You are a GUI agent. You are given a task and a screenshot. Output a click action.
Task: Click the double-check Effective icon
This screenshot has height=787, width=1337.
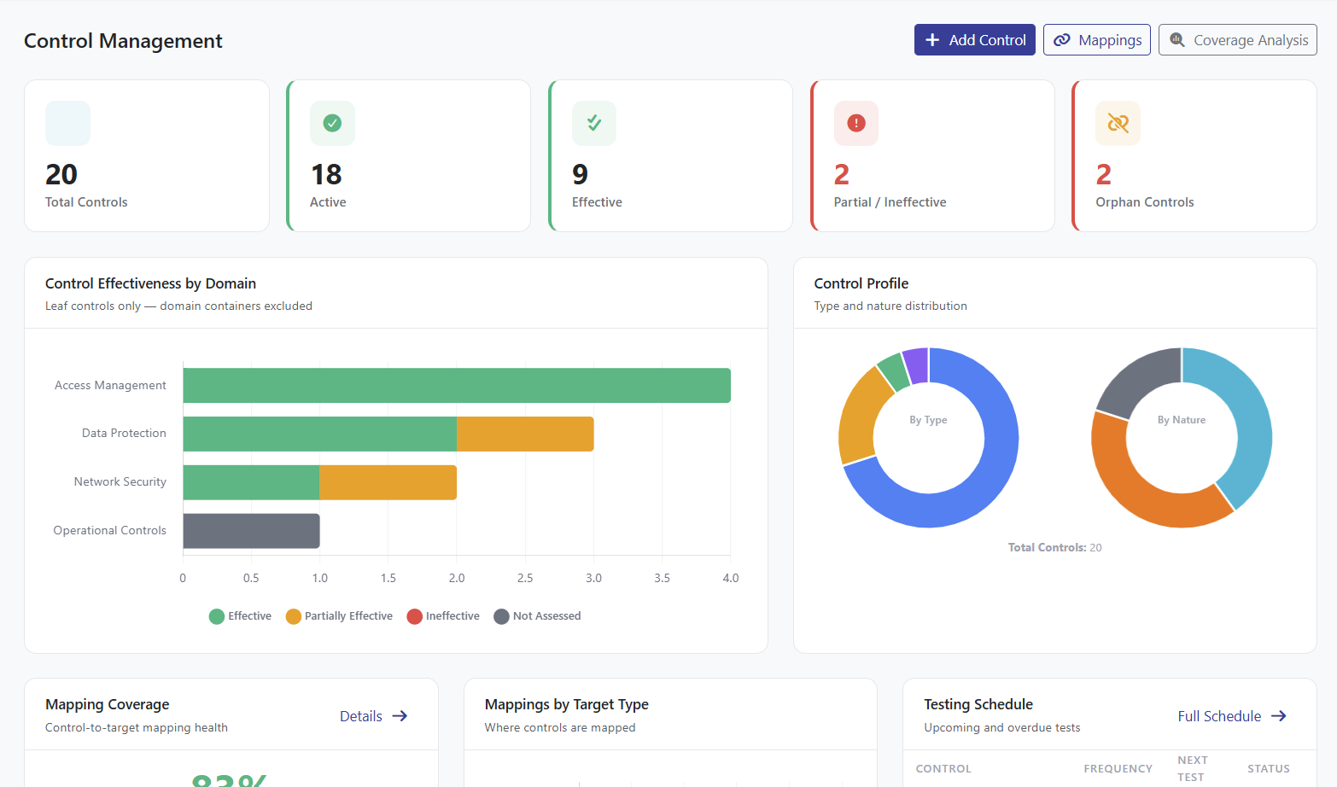point(594,123)
